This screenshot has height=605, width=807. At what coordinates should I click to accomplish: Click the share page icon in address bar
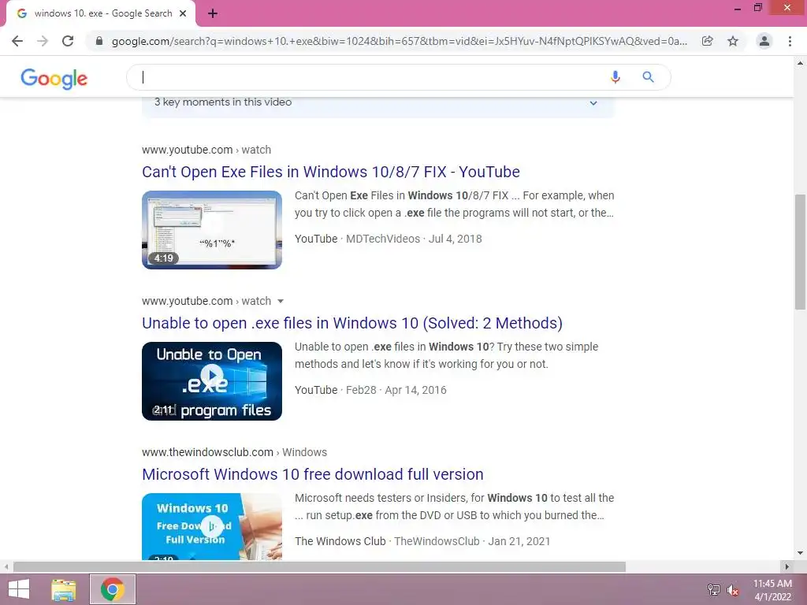707,41
